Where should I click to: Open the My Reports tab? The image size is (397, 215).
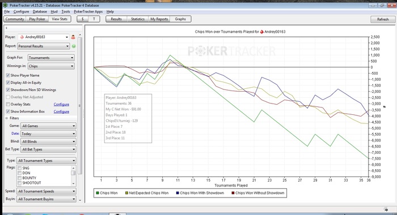[x=159, y=19]
